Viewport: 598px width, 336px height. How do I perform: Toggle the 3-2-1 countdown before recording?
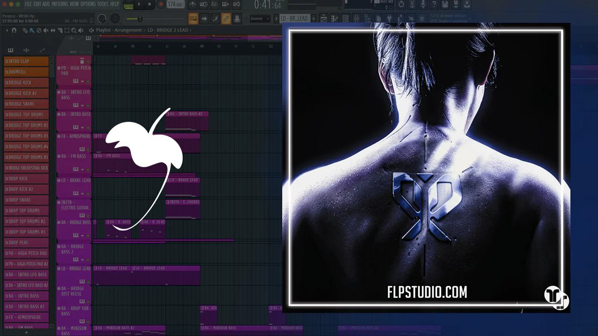coord(215,5)
